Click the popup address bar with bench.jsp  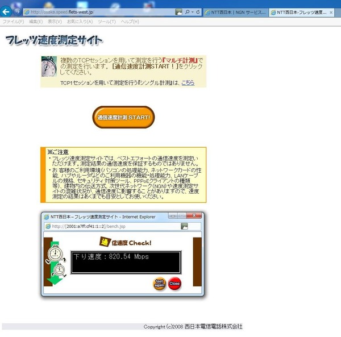[x=122, y=226]
